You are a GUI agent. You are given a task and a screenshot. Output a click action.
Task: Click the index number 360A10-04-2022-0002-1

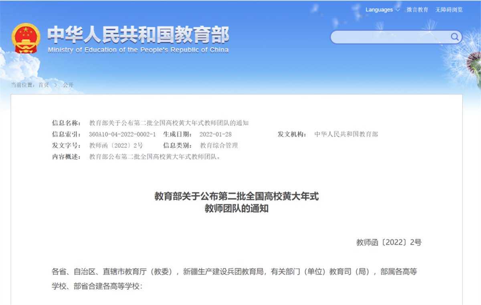pos(122,134)
